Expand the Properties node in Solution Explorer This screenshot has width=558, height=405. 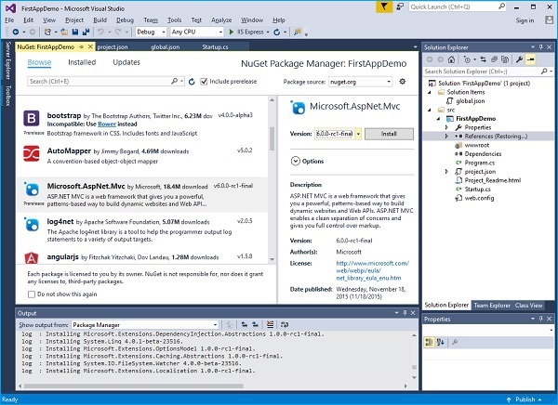pos(446,127)
